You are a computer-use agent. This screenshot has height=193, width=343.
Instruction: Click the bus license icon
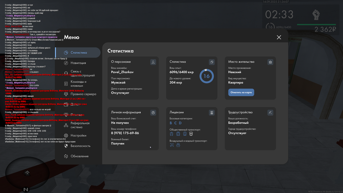(178, 134)
